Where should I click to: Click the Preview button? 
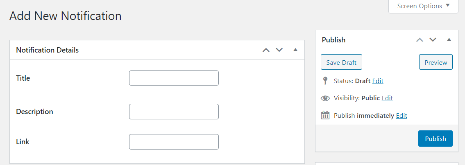coord(436,62)
